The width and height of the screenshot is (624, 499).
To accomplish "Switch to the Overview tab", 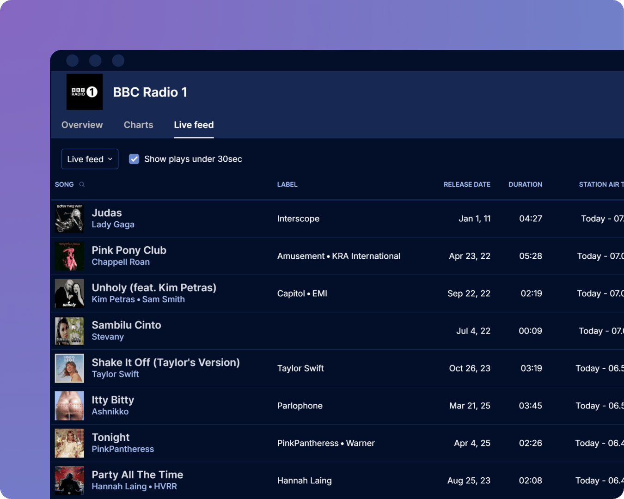I will click(x=82, y=125).
